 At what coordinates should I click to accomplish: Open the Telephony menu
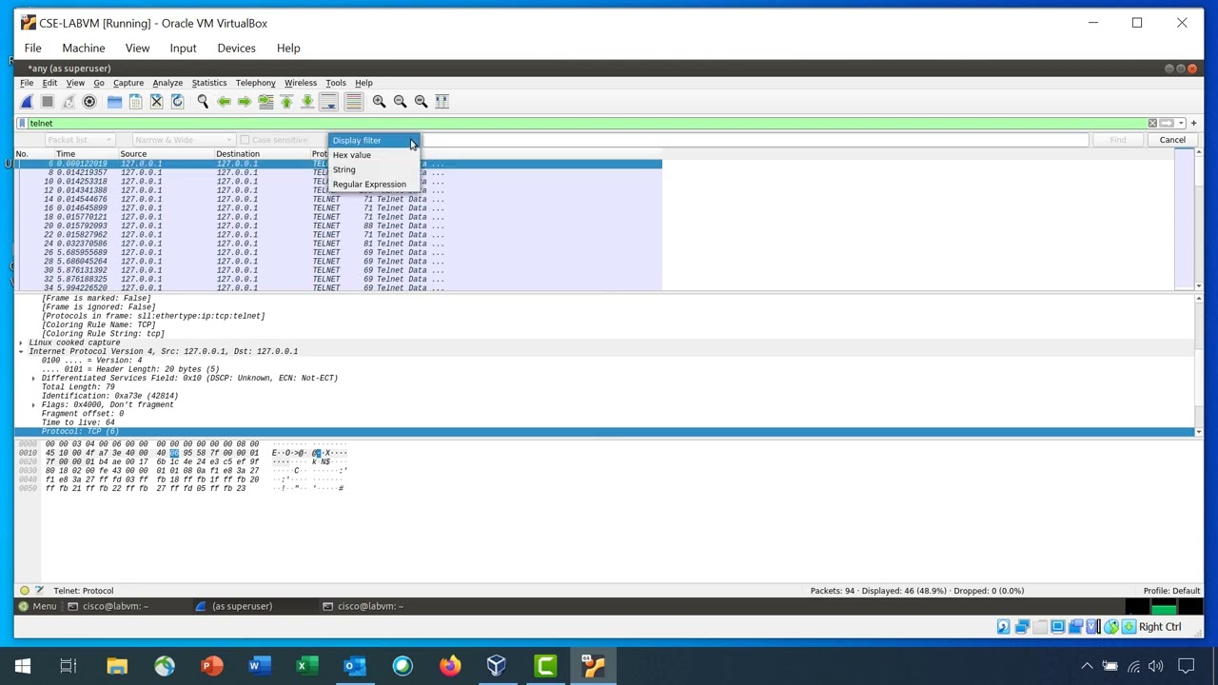(255, 83)
